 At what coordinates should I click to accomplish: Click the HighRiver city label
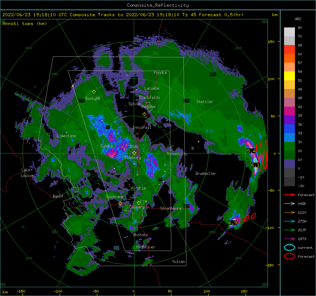click(x=146, y=247)
